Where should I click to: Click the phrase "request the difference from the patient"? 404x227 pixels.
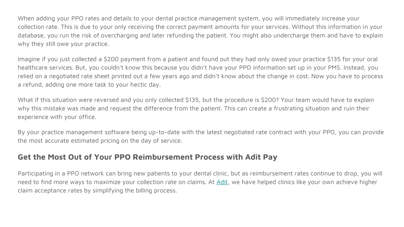pyautogui.click(x=166, y=109)
